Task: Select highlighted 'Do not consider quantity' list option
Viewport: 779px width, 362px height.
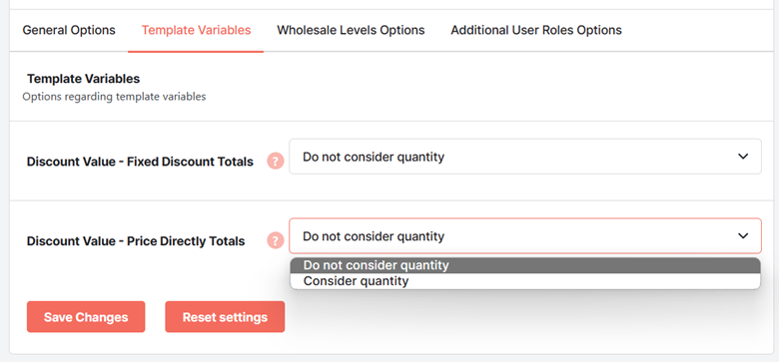Action: coord(525,265)
